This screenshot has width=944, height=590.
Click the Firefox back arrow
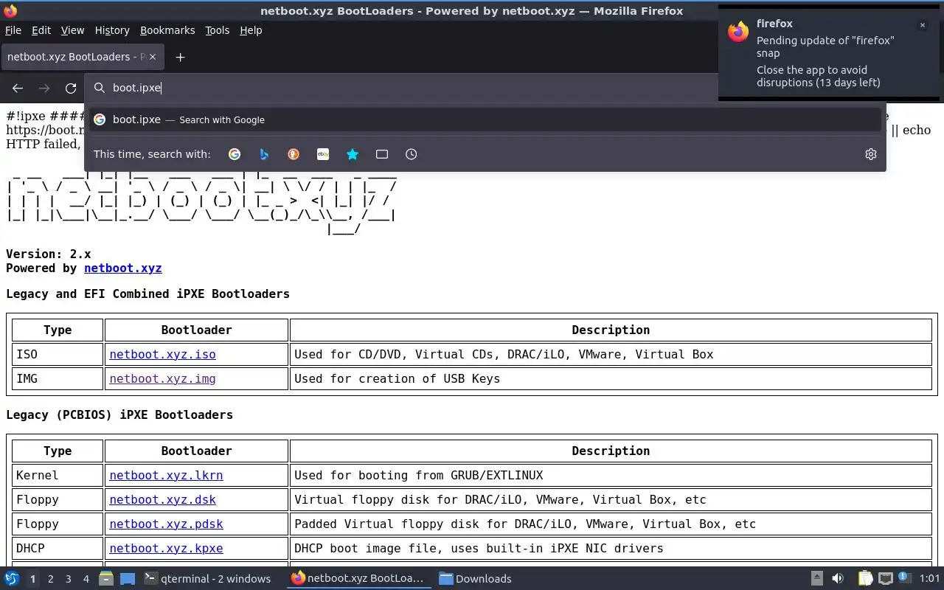coord(18,88)
